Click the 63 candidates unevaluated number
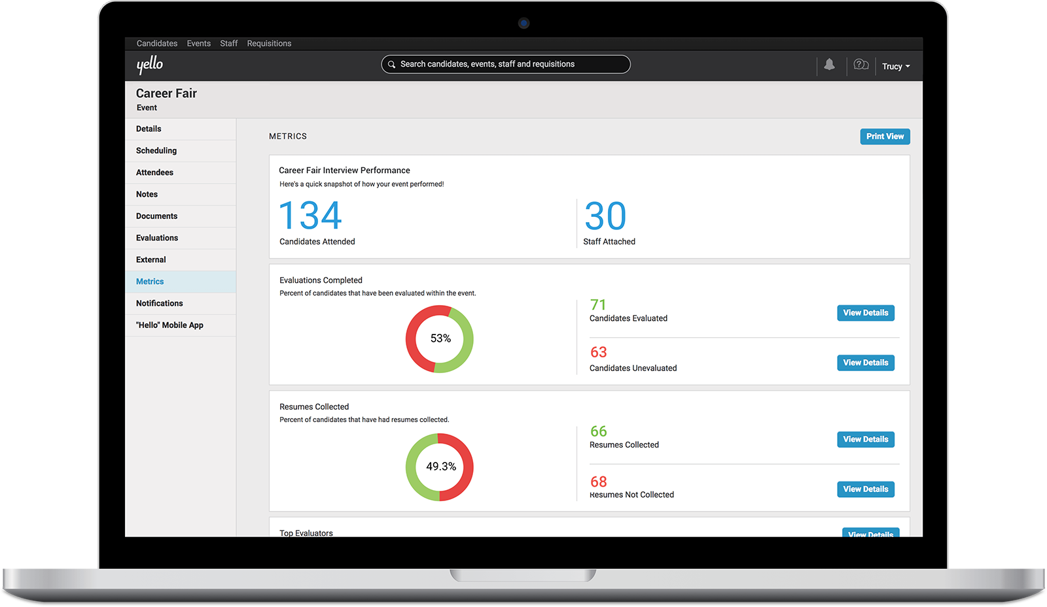This screenshot has width=1047, height=607. [x=599, y=352]
